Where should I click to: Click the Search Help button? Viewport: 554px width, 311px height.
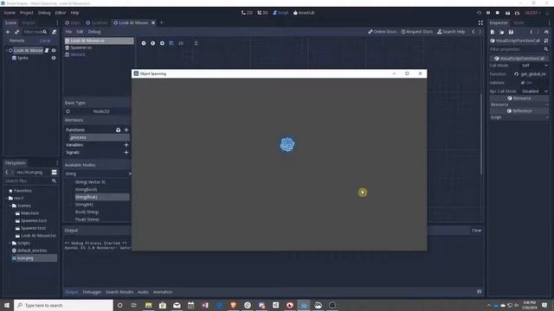[x=451, y=32]
